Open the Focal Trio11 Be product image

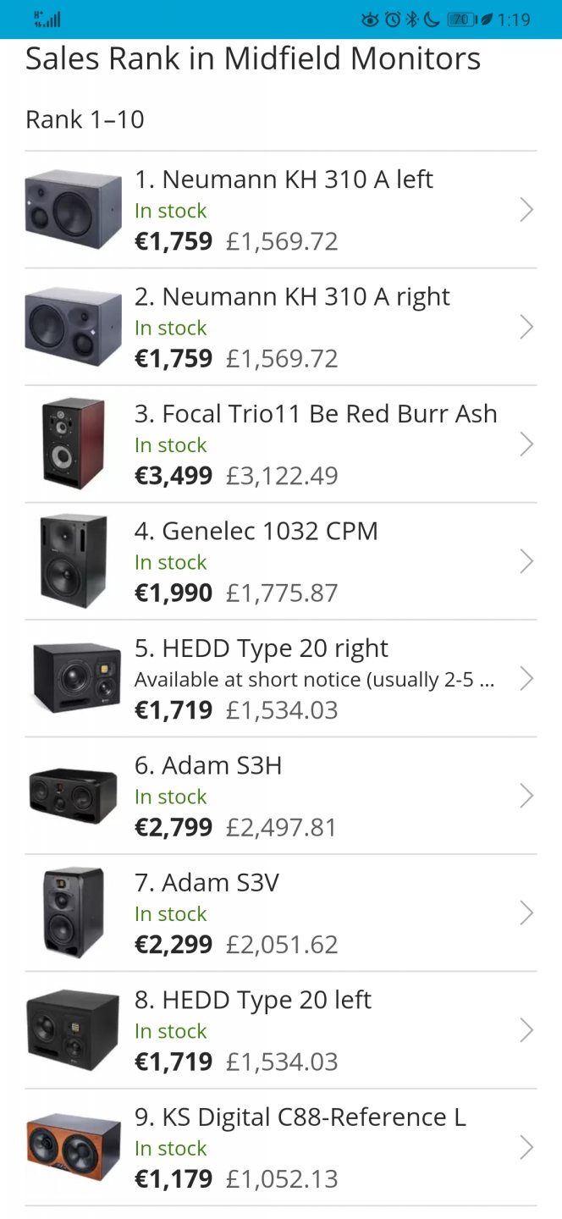74,444
